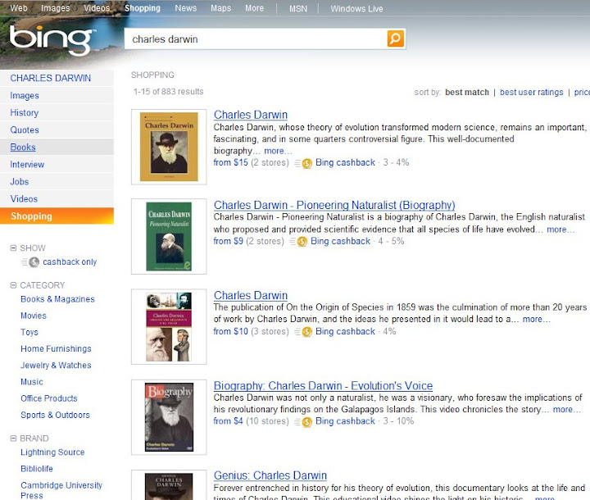Switch to the Web search tab
Image resolution: width=590 pixels, height=500 pixels.
click(x=18, y=8)
